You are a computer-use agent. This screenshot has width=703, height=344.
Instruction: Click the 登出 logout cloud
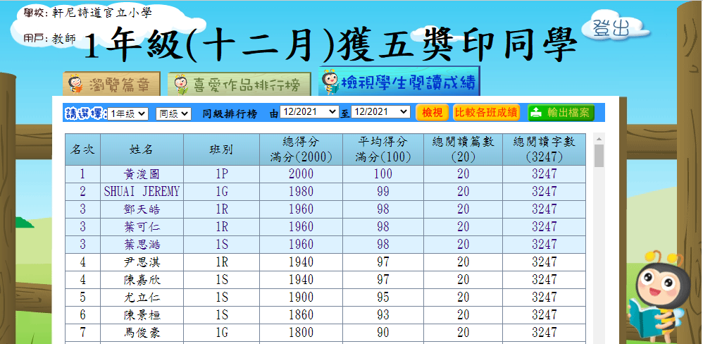click(x=615, y=27)
